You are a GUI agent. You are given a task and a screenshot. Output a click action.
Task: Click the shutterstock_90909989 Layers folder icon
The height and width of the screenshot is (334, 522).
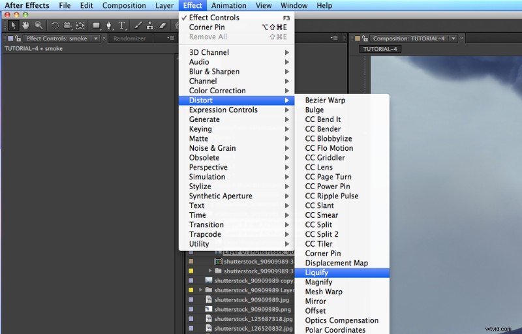click(x=209, y=290)
